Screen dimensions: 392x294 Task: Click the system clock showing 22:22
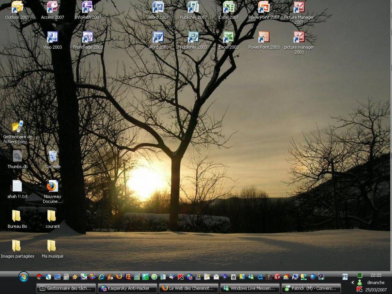click(x=376, y=276)
